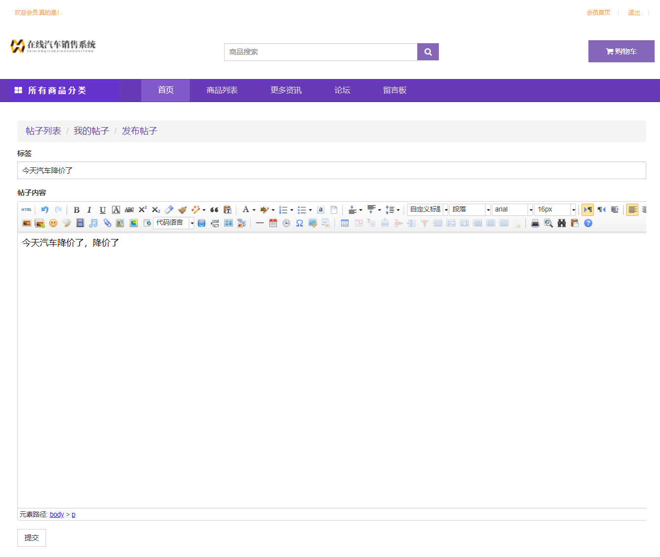Insert an emoticon using the smiley icon
660x557 pixels.
point(53,223)
